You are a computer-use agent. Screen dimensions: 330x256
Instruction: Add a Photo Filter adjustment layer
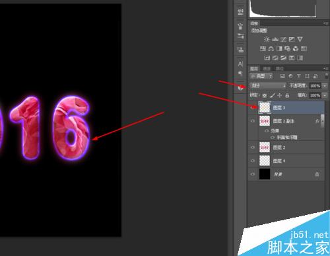[287, 48]
